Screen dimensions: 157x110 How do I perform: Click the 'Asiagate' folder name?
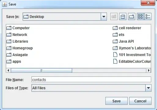tap(20, 55)
